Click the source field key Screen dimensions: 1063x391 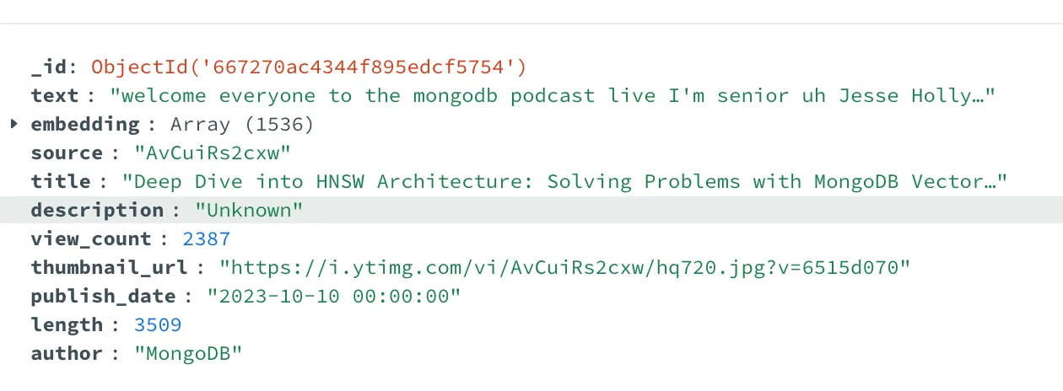67,153
